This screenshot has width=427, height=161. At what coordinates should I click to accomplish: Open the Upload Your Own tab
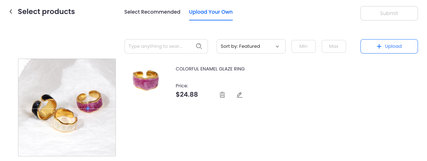click(x=211, y=12)
